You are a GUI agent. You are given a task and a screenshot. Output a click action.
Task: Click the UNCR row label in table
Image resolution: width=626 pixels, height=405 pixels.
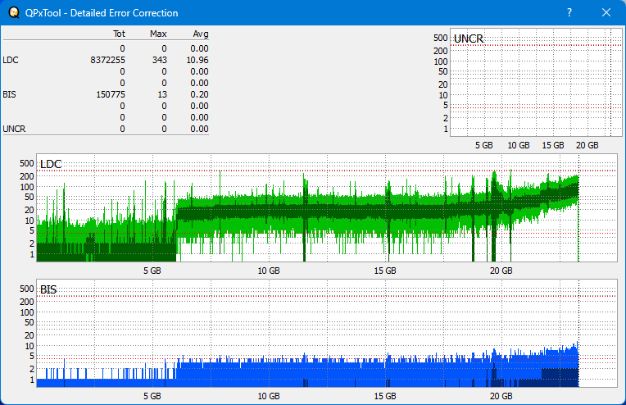click(x=14, y=129)
